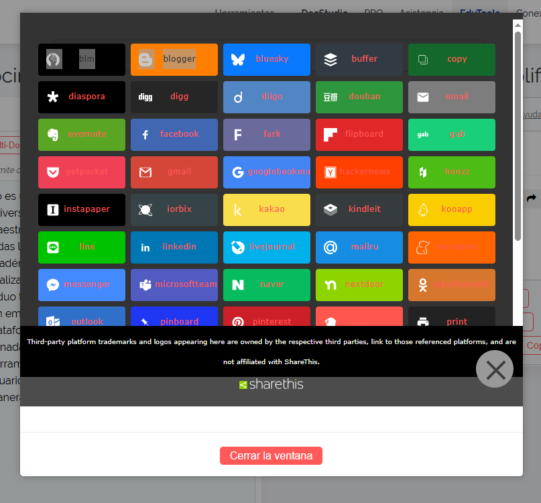Image resolution: width=541 pixels, height=503 pixels.
Task: Share on facebook
Action: click(x=174, y=135)
